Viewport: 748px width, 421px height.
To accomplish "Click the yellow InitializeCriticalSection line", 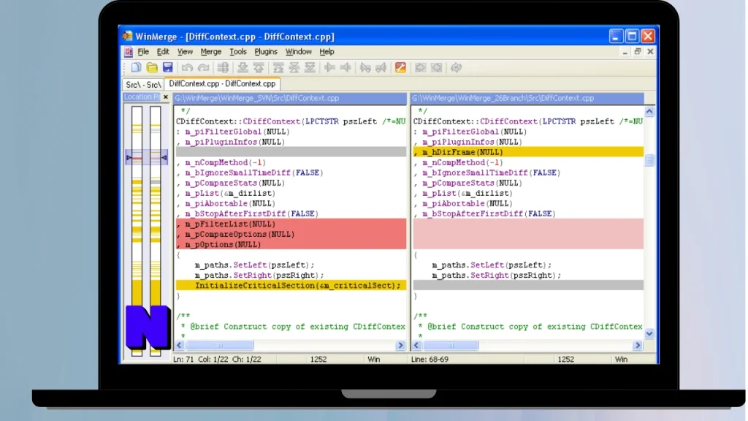I will pos(291,286).
